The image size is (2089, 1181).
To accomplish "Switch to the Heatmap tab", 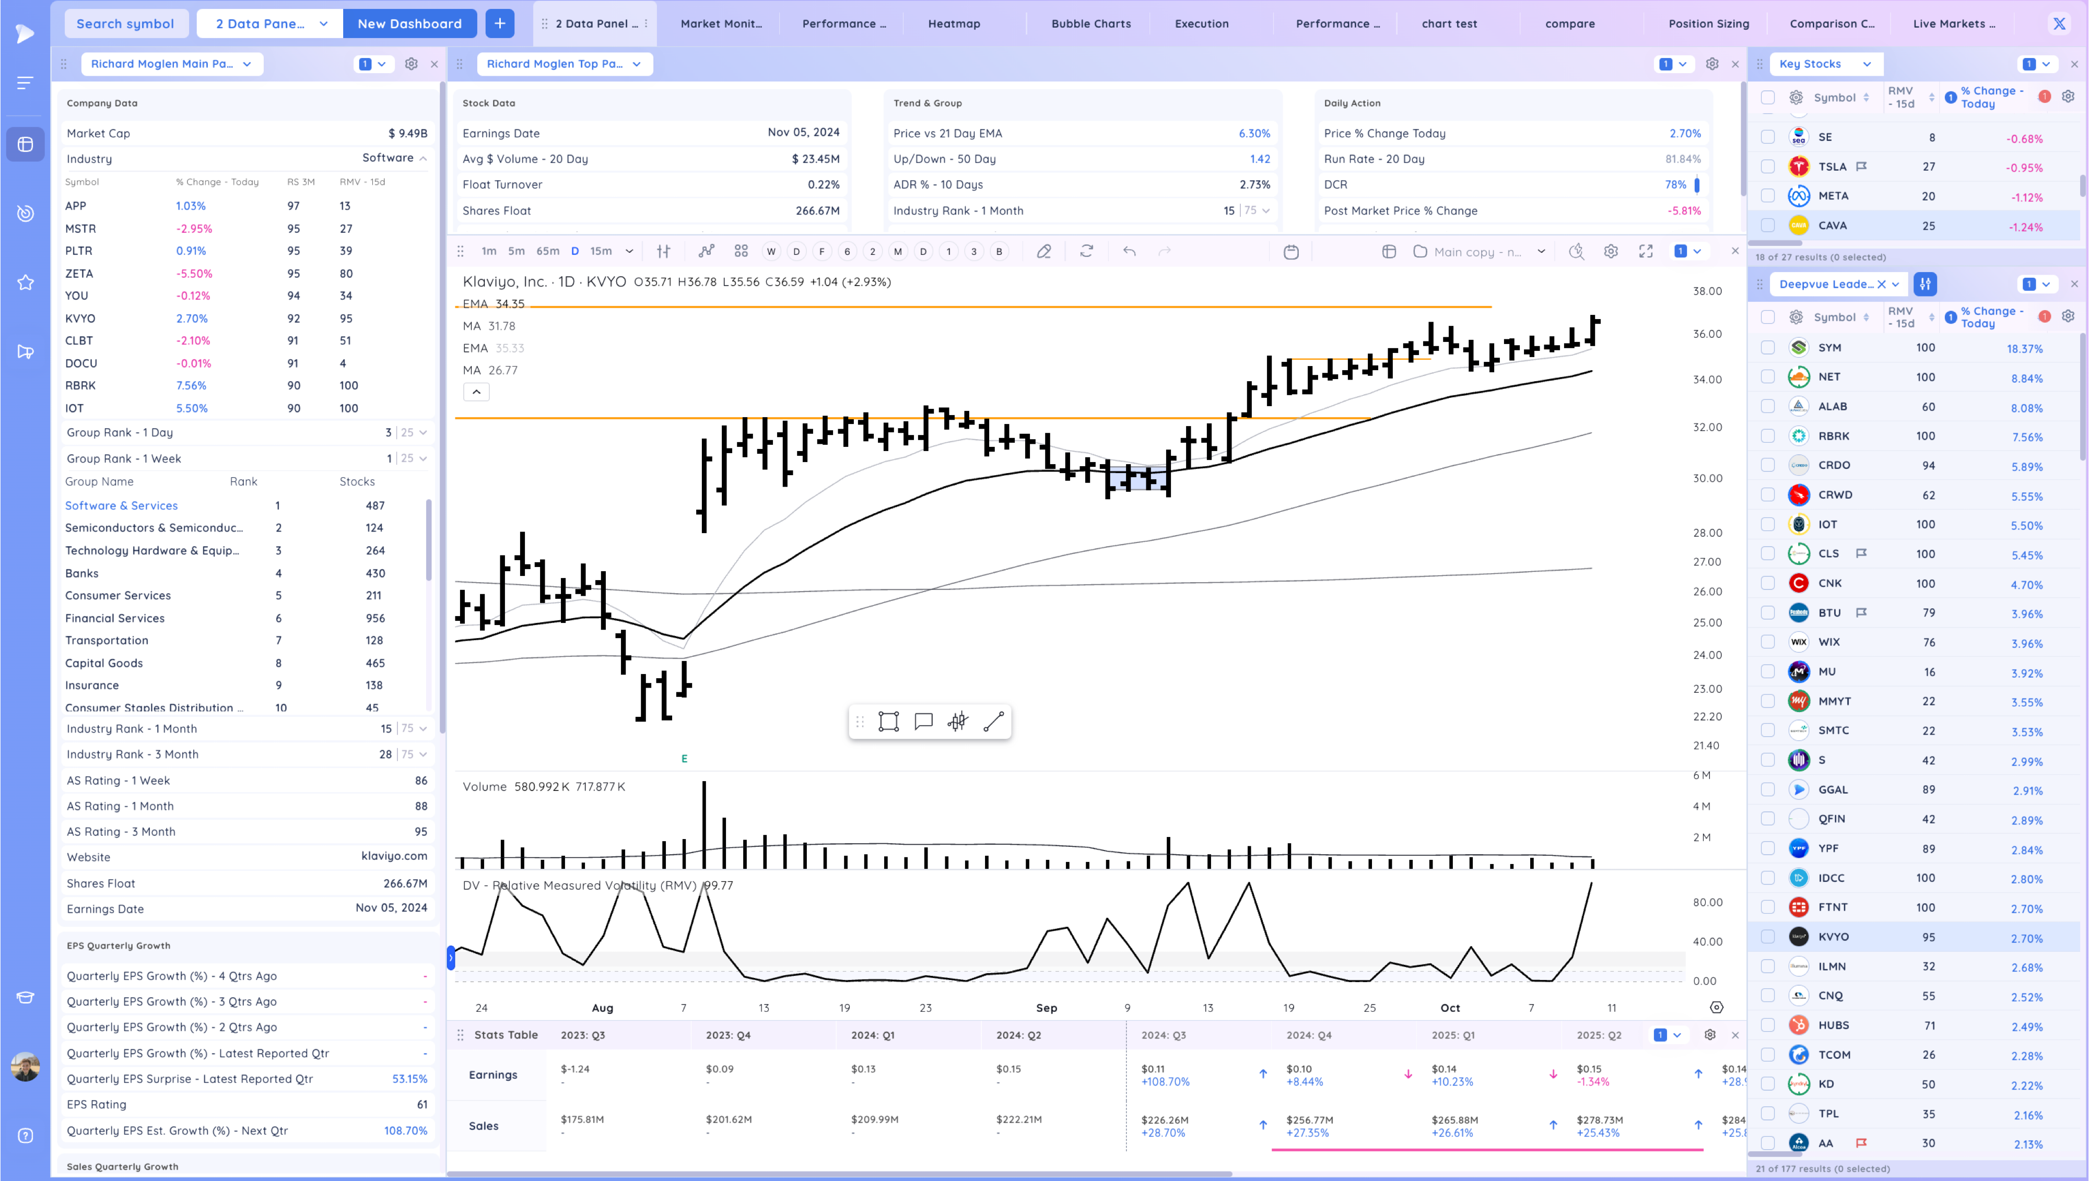I will [x=953, y=23].
